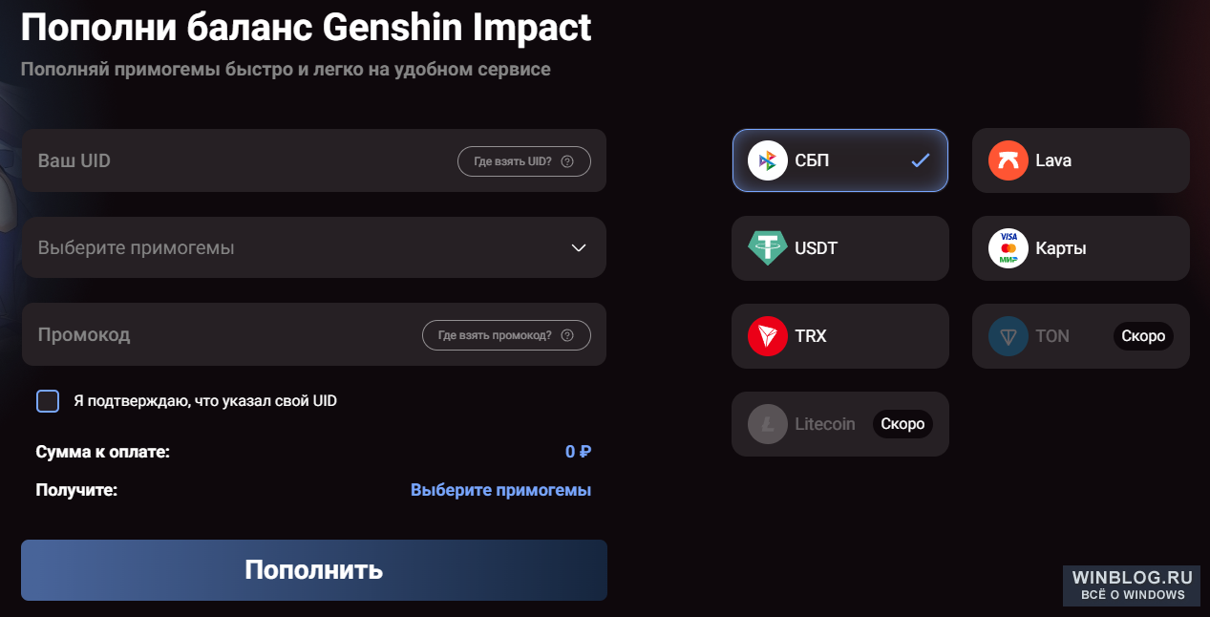Screen dimensions: 1210x617
Task: Click the Litecoin logo icon
Action: (768, 424)
